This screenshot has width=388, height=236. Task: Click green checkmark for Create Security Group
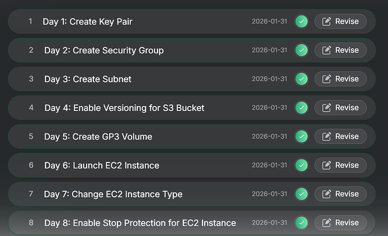coord(302,50)
